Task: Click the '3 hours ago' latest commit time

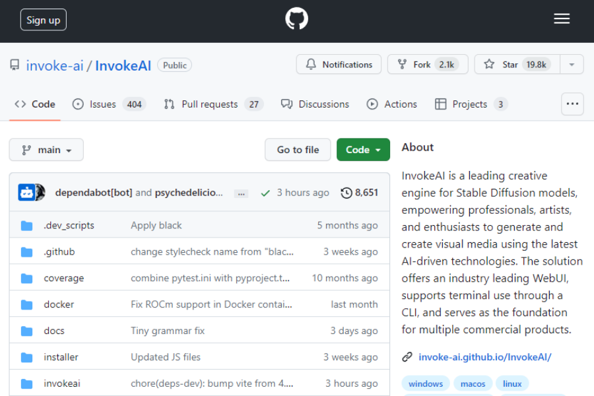Action: (303, 193)
